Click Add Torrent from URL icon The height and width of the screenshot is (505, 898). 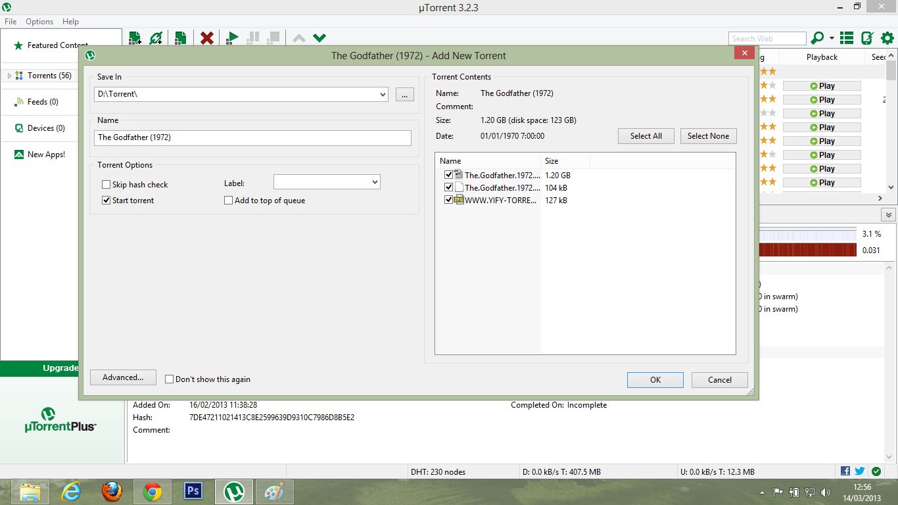[156, 38]
